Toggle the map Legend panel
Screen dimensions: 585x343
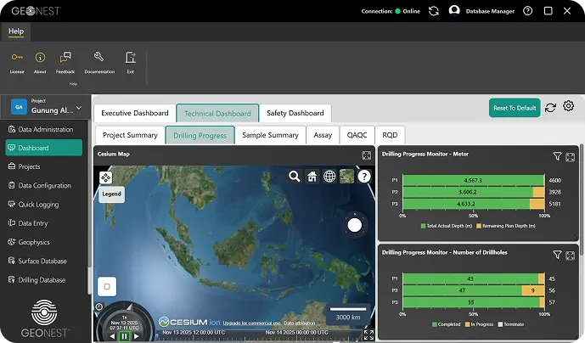point(111,194)
